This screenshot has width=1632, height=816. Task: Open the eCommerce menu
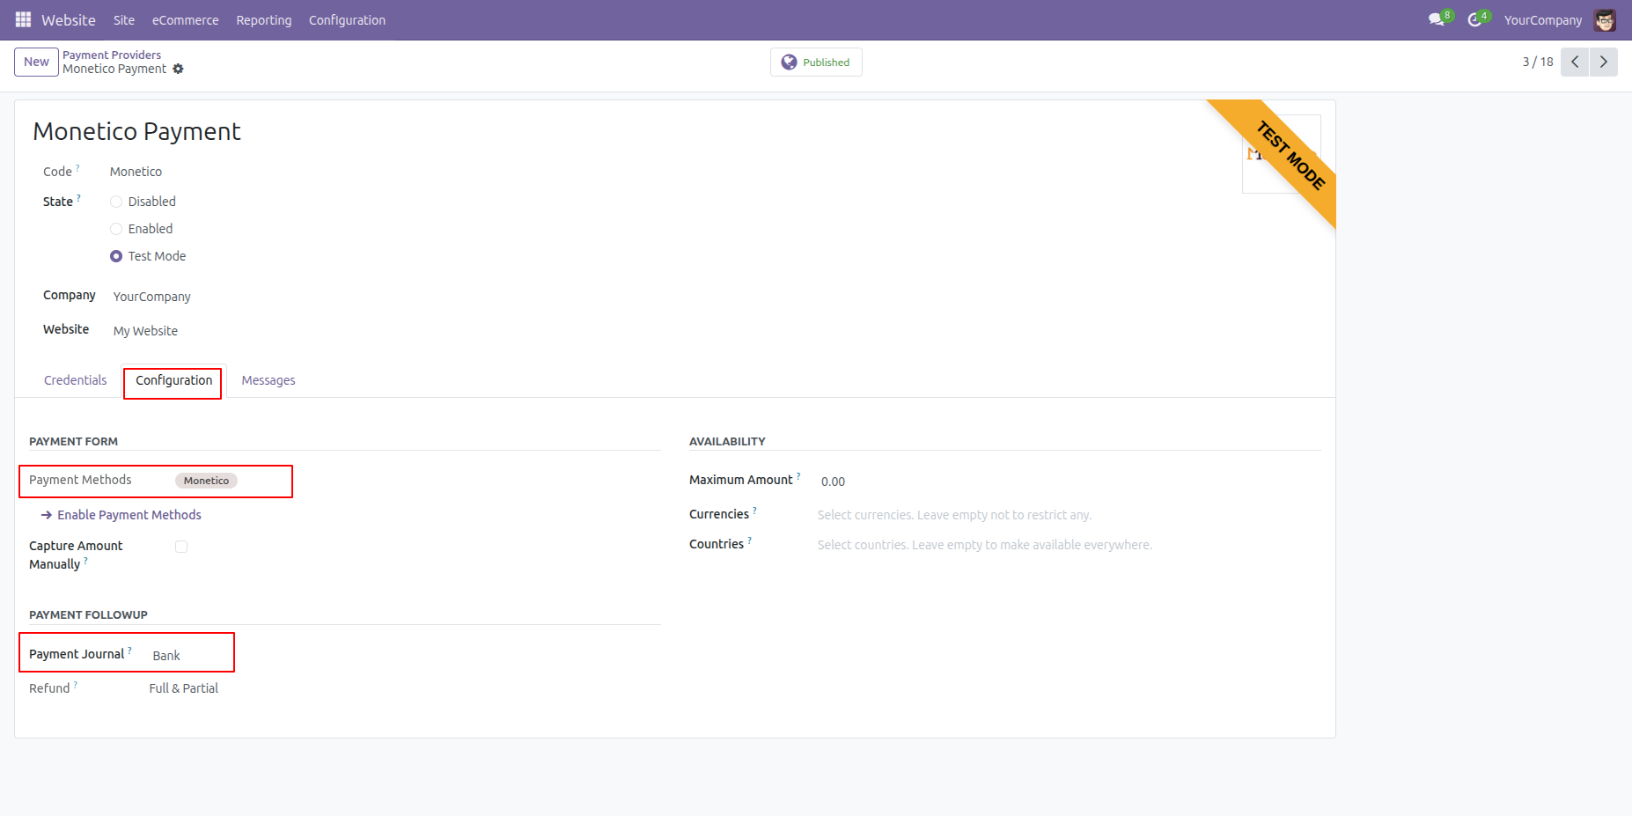(186, 20)
